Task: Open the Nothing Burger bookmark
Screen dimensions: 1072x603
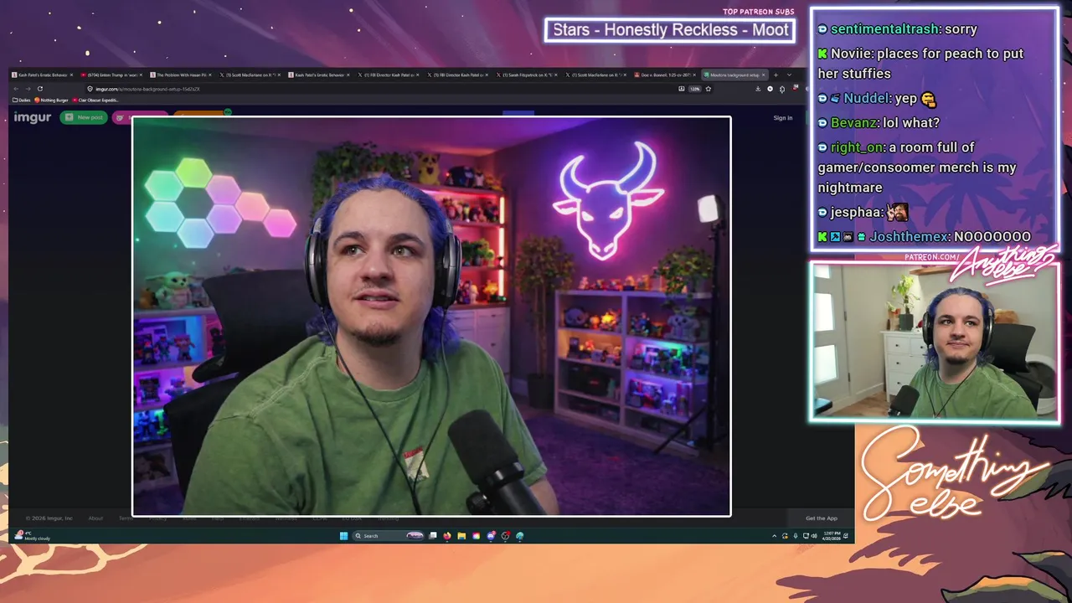Action: [52, 100]
